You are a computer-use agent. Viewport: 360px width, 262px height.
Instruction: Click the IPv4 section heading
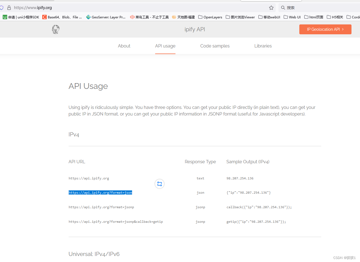[x=74, y=134]
